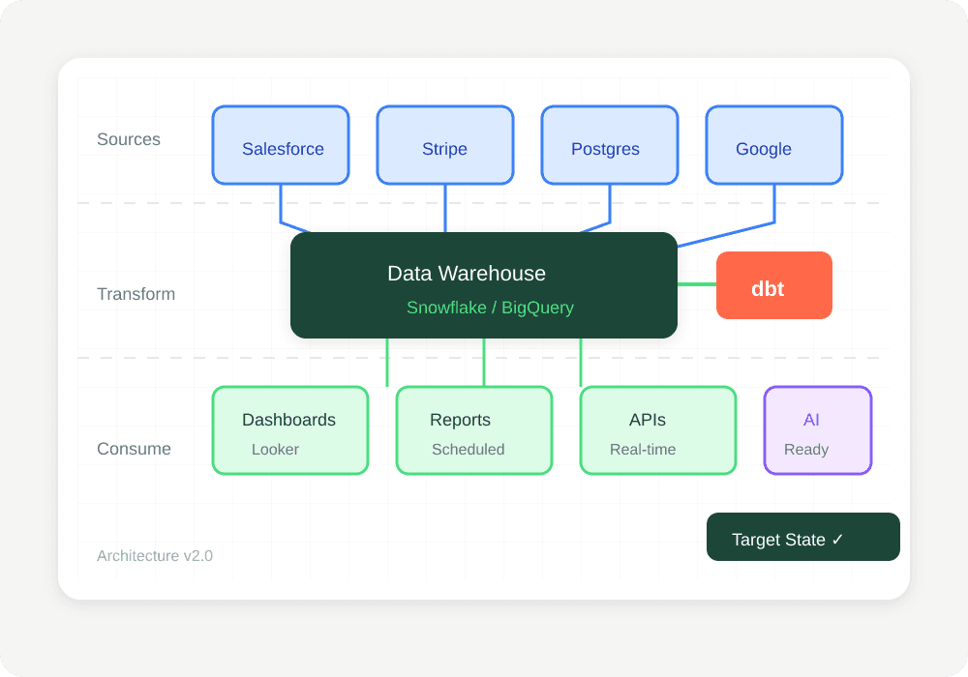The width and height of the screenshot is (968, 677).
Task: Select the Reports Scheduled card
Action: click(474, 430)
